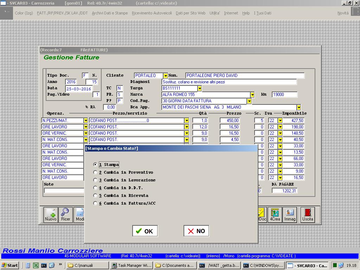
Task: Open FATT./RF/PREV./SK LAV./DDT menu
Action: 62,13
